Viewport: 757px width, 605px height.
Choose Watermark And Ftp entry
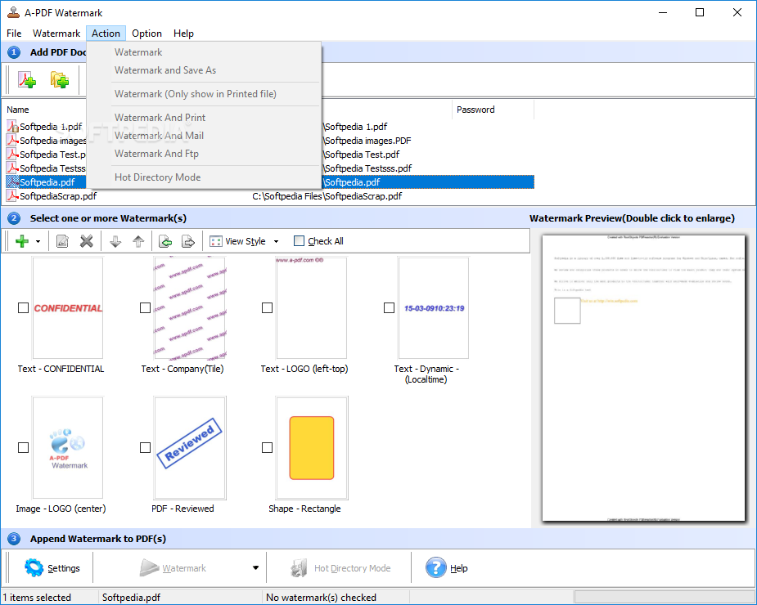tap(204, 154)
